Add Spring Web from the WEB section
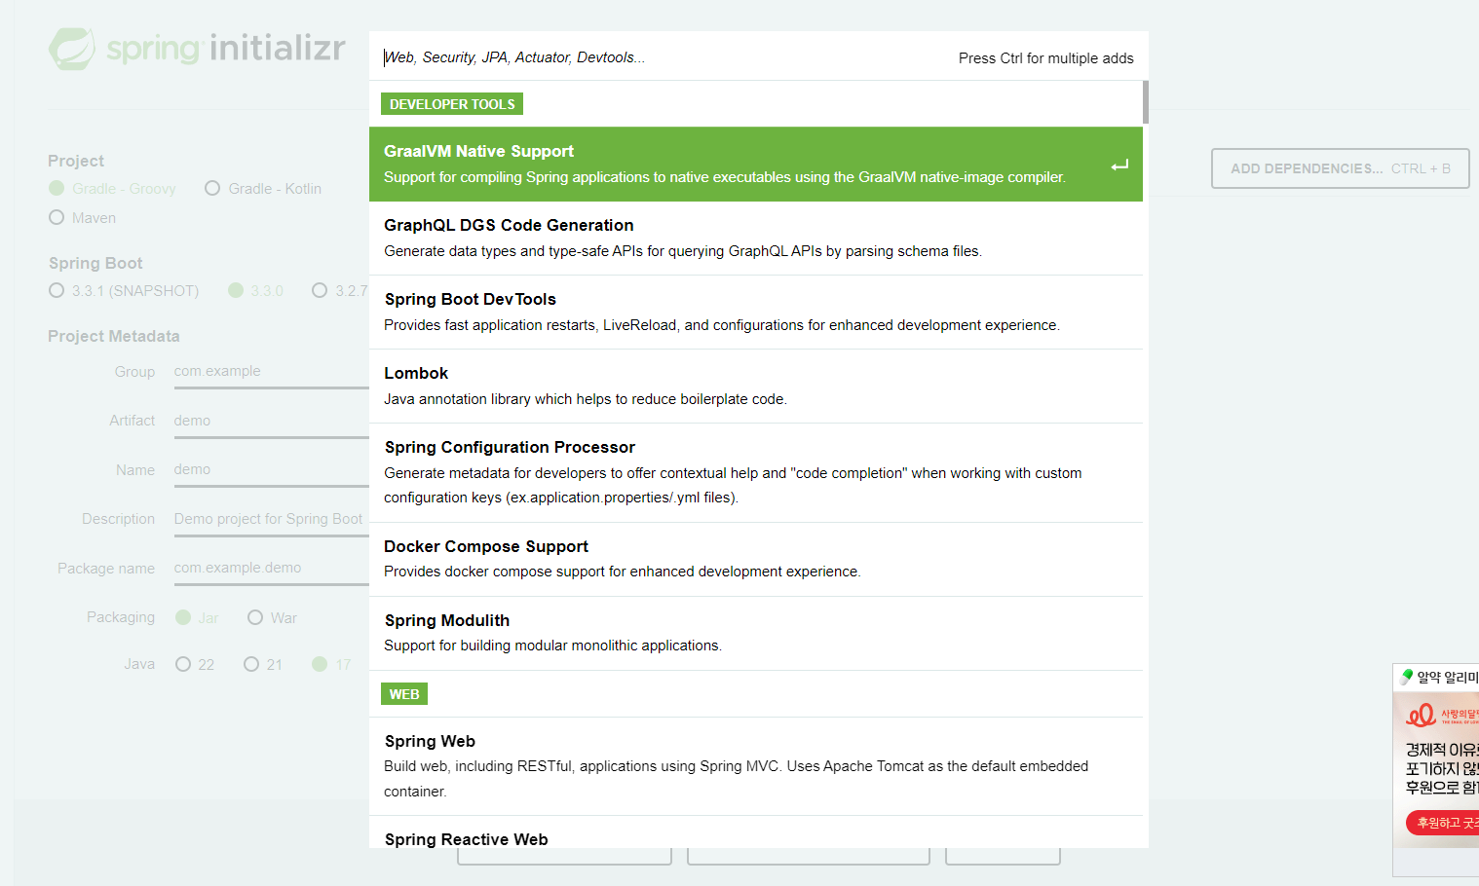Viewport: 1479px width, 886px height. [682, 765]
